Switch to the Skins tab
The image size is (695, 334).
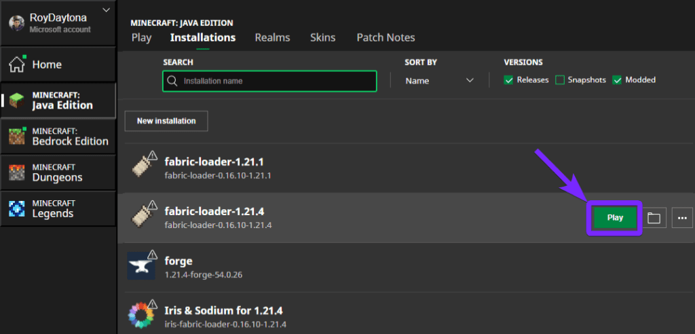click(x=322, y=38)
